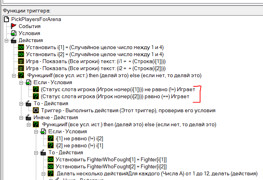Collapse the first ФункцииIf node
Viewport: 263px width, 180px height.
[x=14, y=76]
